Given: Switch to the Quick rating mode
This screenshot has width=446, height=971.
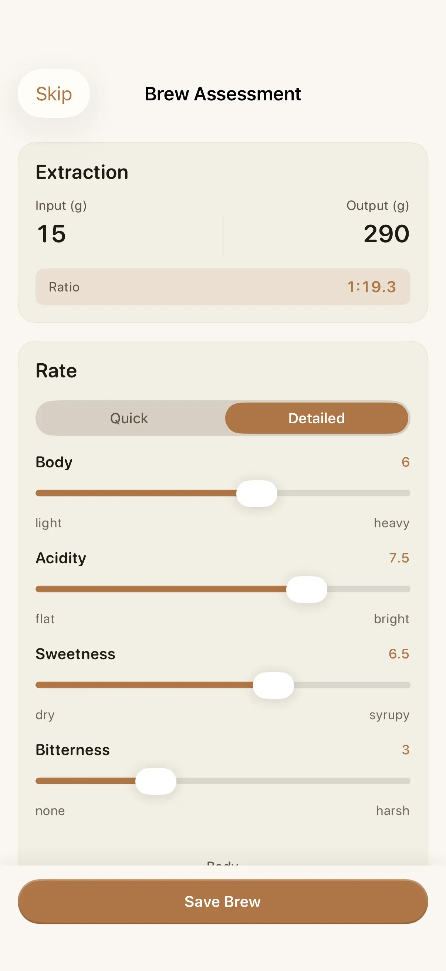Looking at the screenshot, I should 128,418.
